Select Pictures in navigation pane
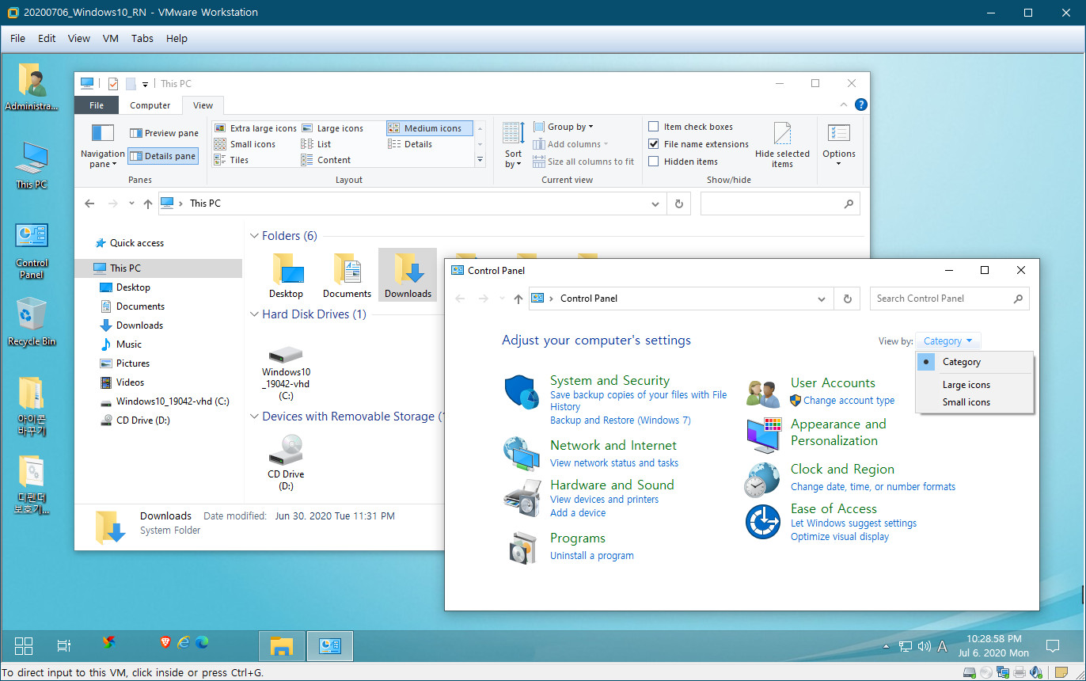 (x=133, y=363)
